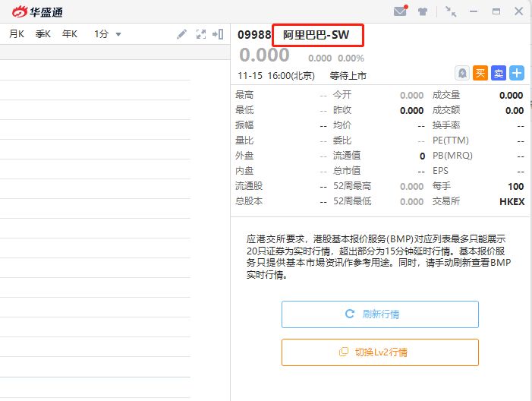Click the stock name 阿里巴巴-SW
Viewport: 532px width, 401px height.
tap(316, 35)
